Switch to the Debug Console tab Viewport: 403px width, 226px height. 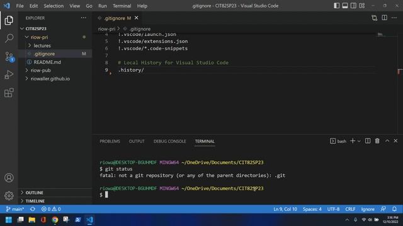pos(169,141)
